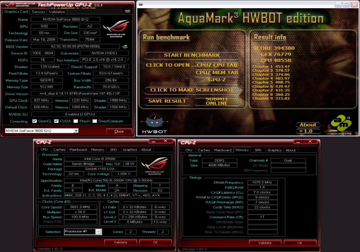Click the ROG logo in GPU-Z

click(x=116, y=29)
